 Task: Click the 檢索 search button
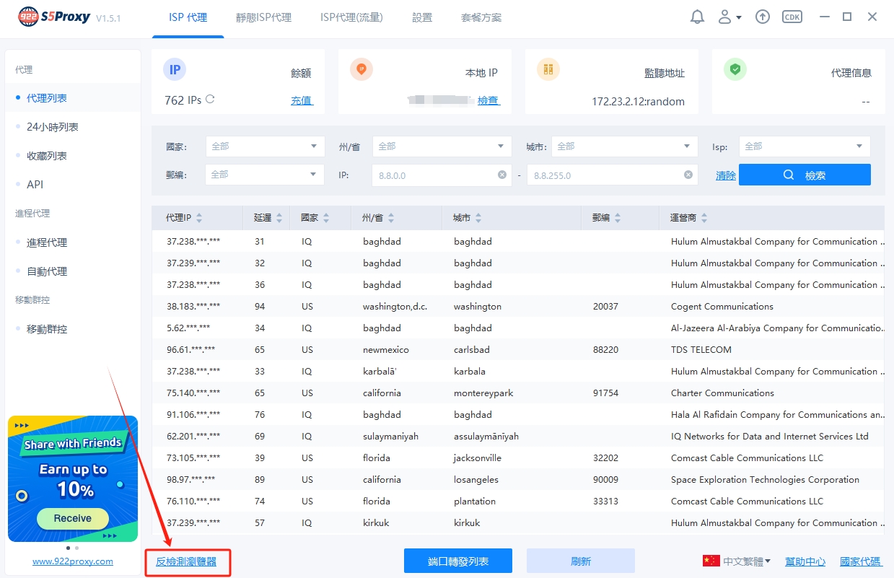(805, 174)
